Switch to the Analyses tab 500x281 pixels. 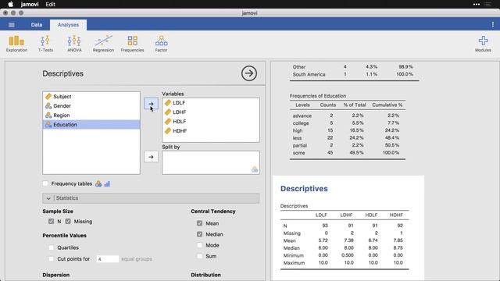68,25
